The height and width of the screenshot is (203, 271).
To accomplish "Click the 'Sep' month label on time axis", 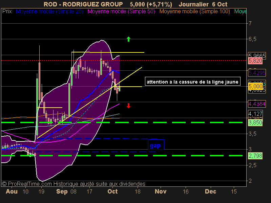I will tap(62, 191).
